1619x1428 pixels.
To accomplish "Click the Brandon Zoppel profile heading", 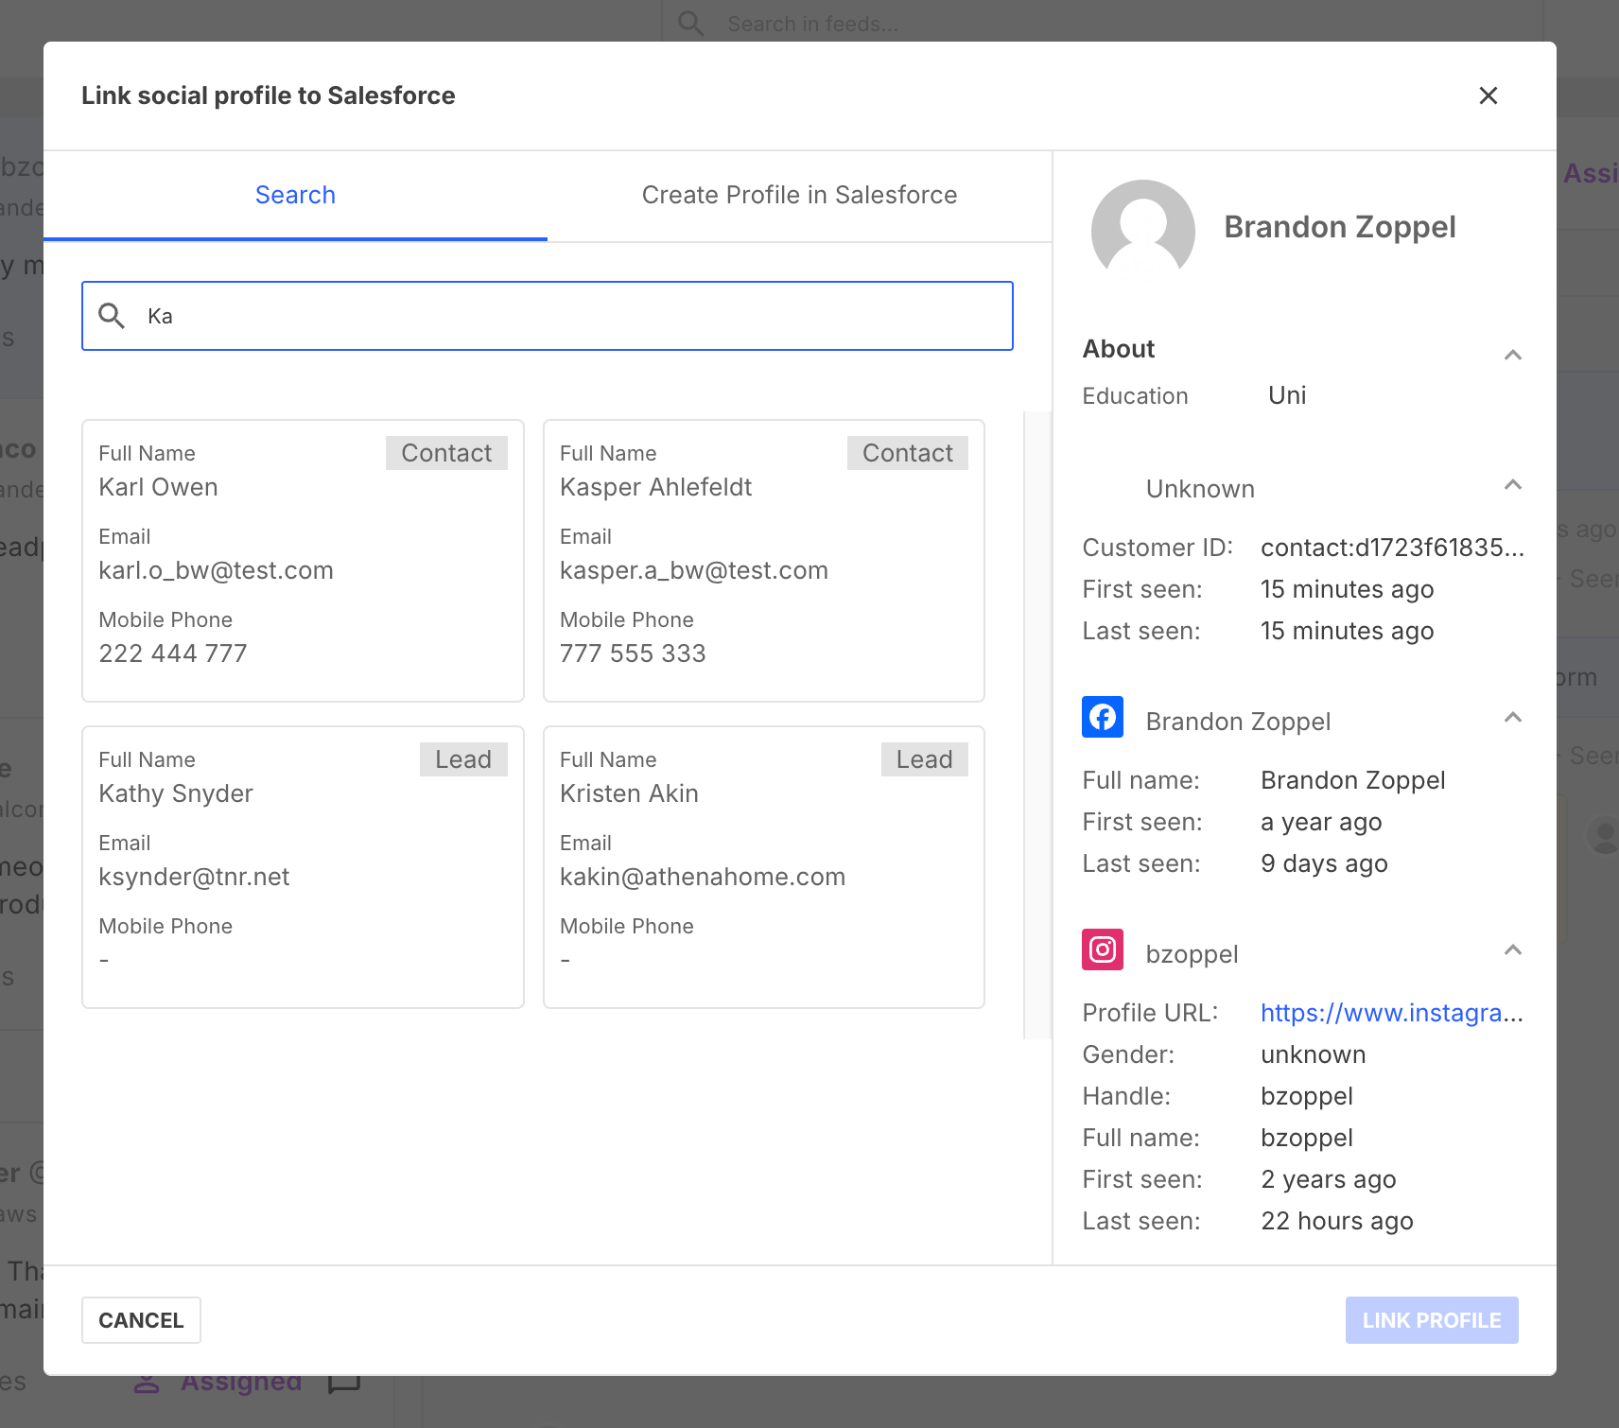I will [1339, 227].
